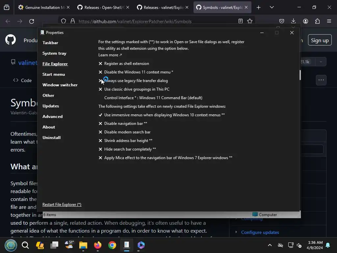Toggle Disable the Windows 11 context menu
The image size is (337, 253).
[136, 72]
